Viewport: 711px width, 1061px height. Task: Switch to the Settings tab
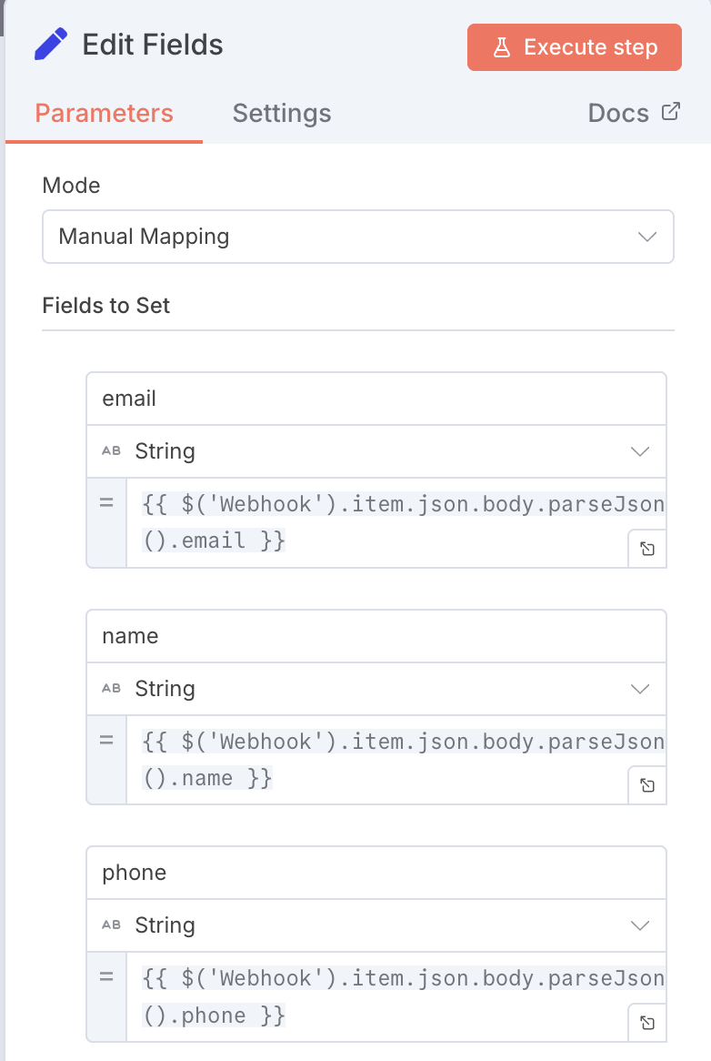[282, 114]
